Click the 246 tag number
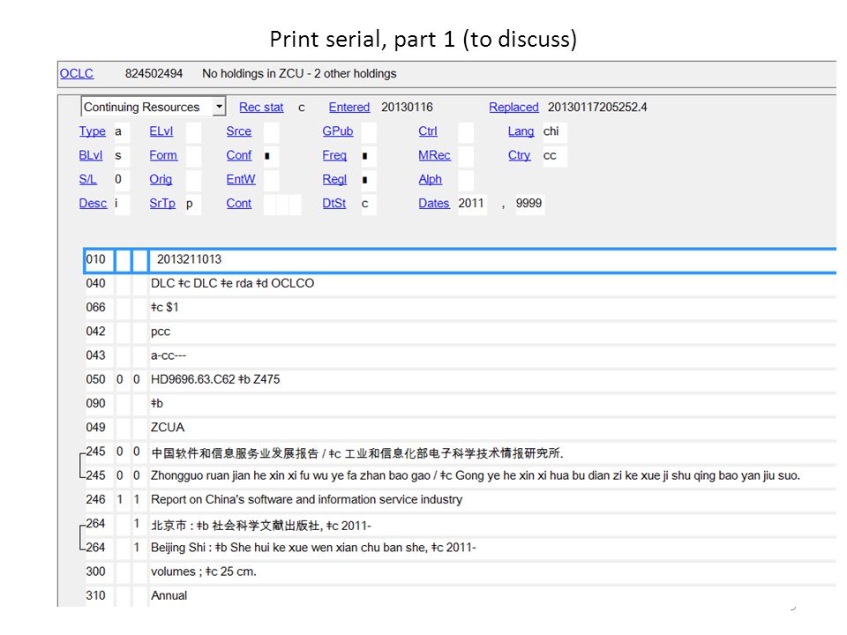The height and width of the screenshot is (635, 847). [x=95, y=499]
